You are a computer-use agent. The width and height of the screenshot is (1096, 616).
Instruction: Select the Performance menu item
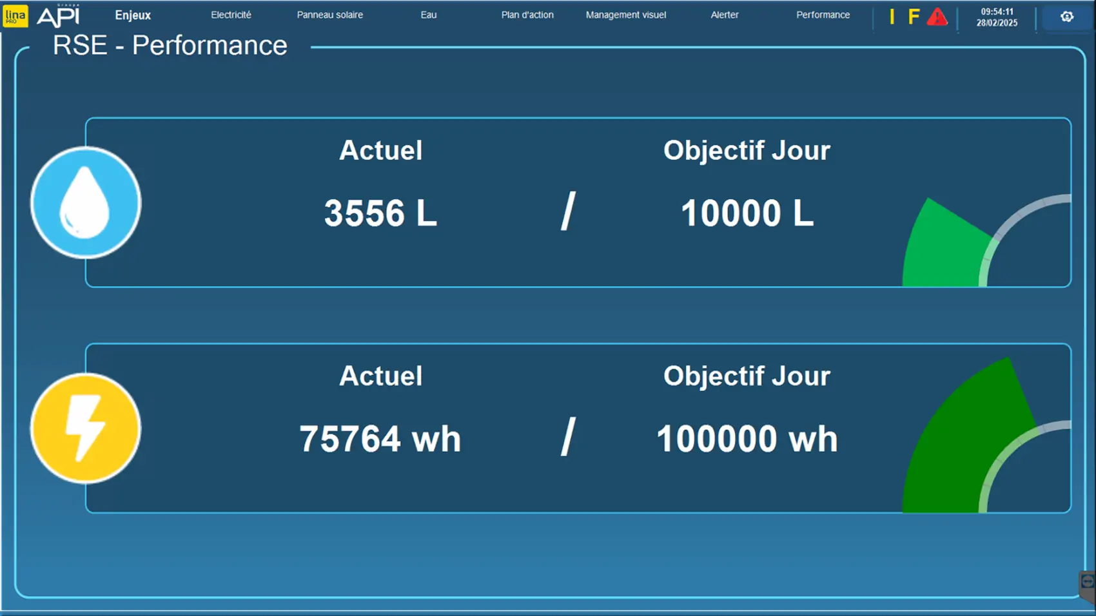pos(823,15)
